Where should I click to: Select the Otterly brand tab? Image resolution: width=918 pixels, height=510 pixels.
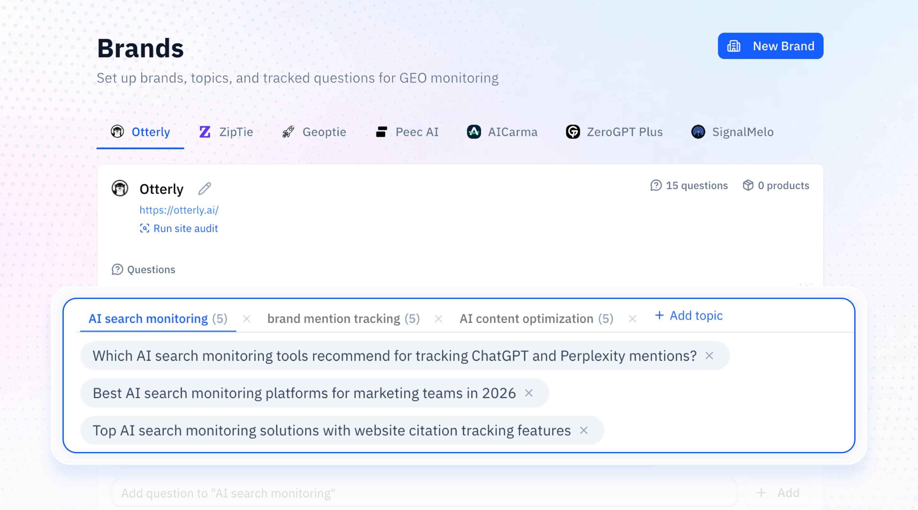140,132
